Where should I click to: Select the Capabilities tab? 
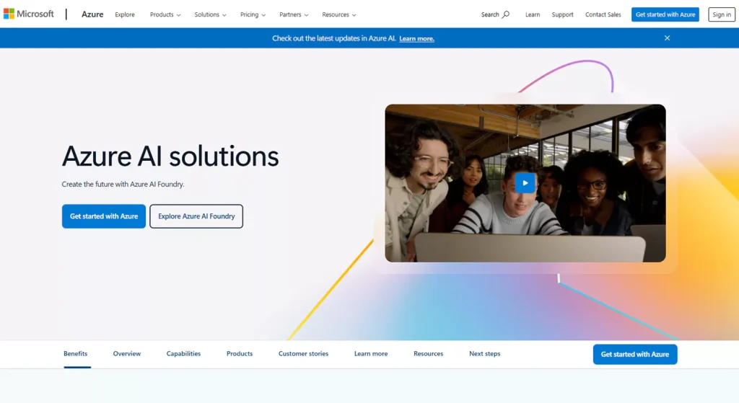pyautogui.click(x=183, y=353)
